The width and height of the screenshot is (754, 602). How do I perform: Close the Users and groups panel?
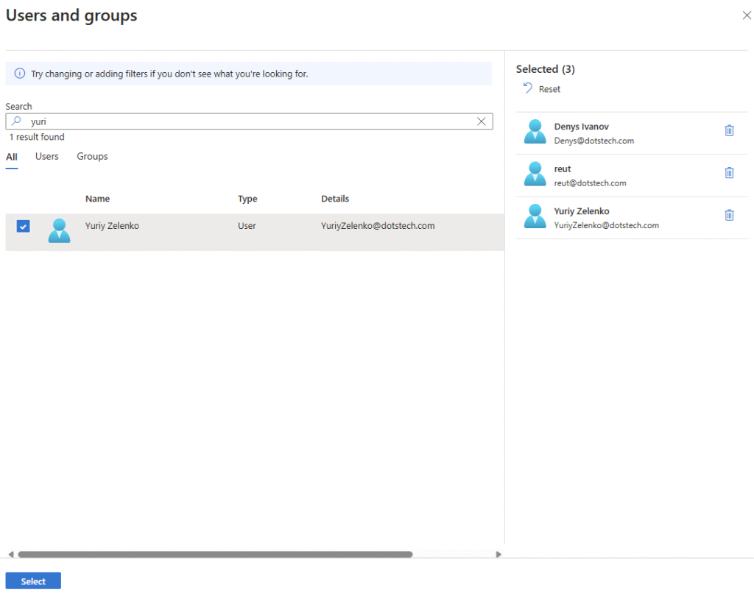746,15
